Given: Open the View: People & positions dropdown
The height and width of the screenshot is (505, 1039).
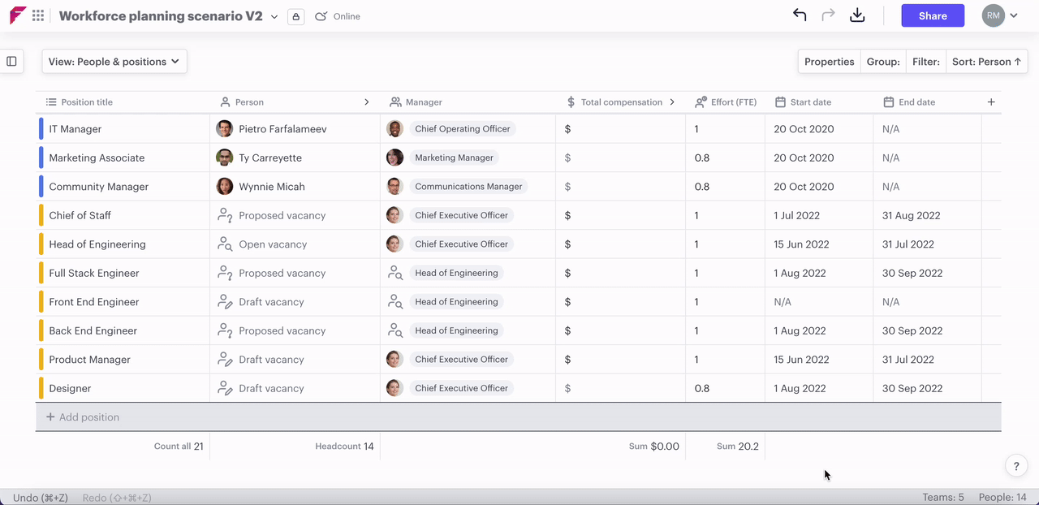Looking at the screenshot, I should coord(114,62).
